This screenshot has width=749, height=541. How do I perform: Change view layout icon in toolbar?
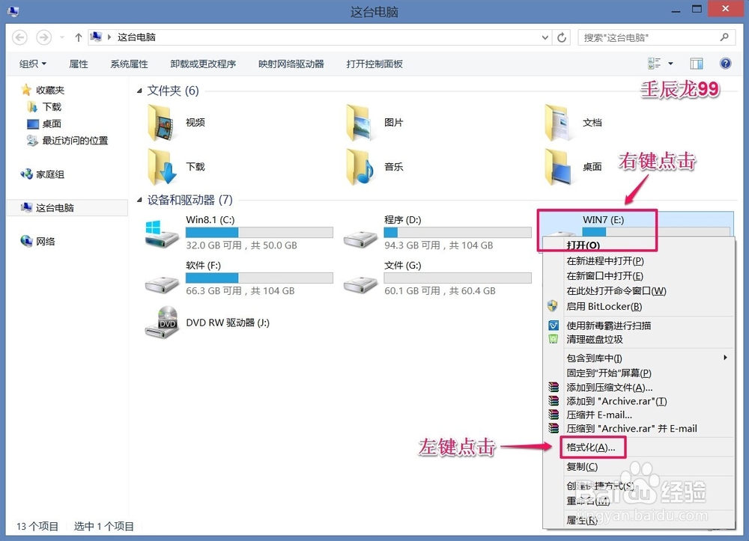pos(654,64)
